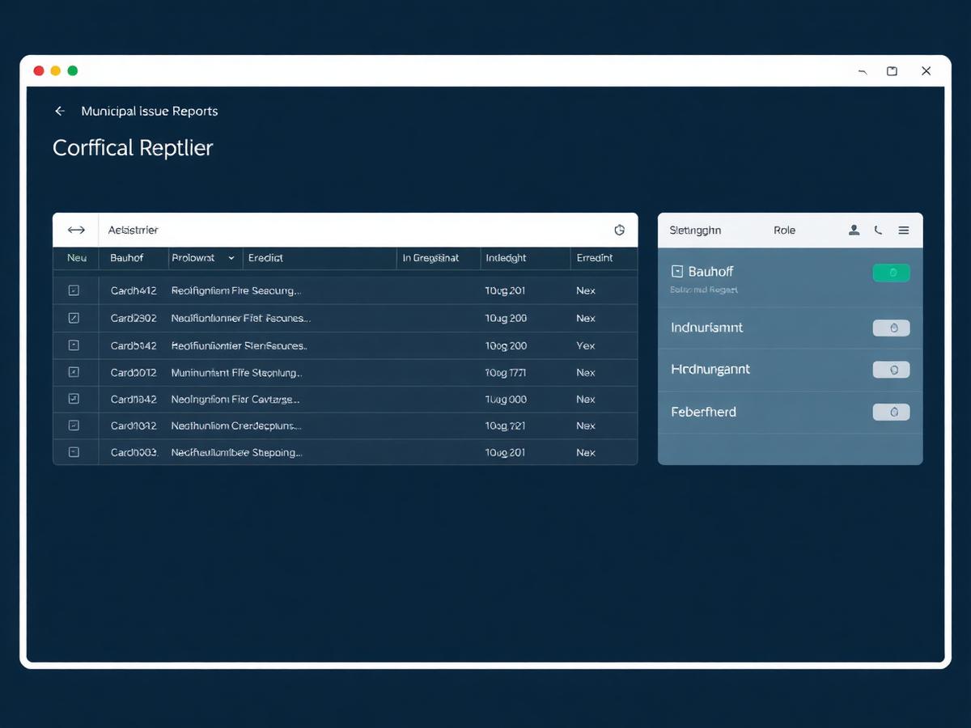Check the box for row Card8412
Viewport: 971px width, 728px height.
[x=74, y=290]
